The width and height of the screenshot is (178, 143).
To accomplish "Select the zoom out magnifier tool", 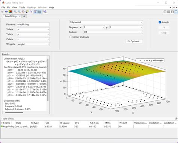I will 19,12.
